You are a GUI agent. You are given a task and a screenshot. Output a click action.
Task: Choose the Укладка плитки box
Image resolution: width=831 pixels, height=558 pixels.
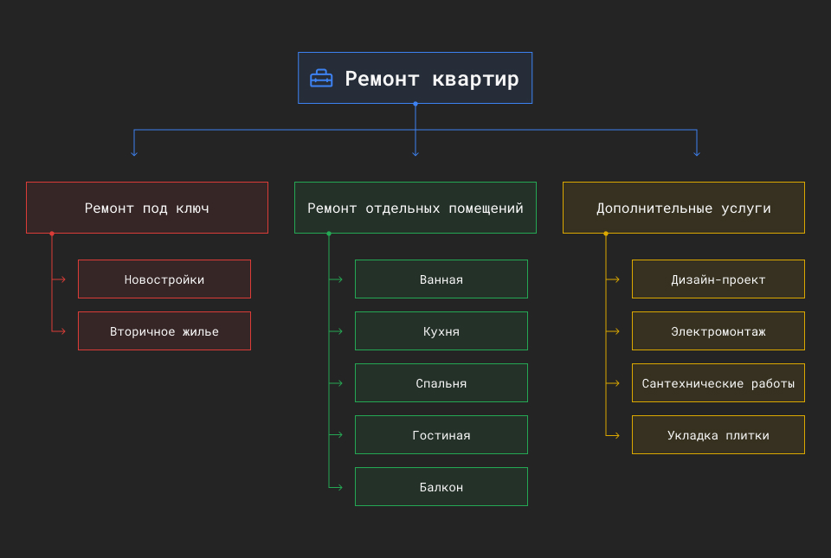(718, 434)
